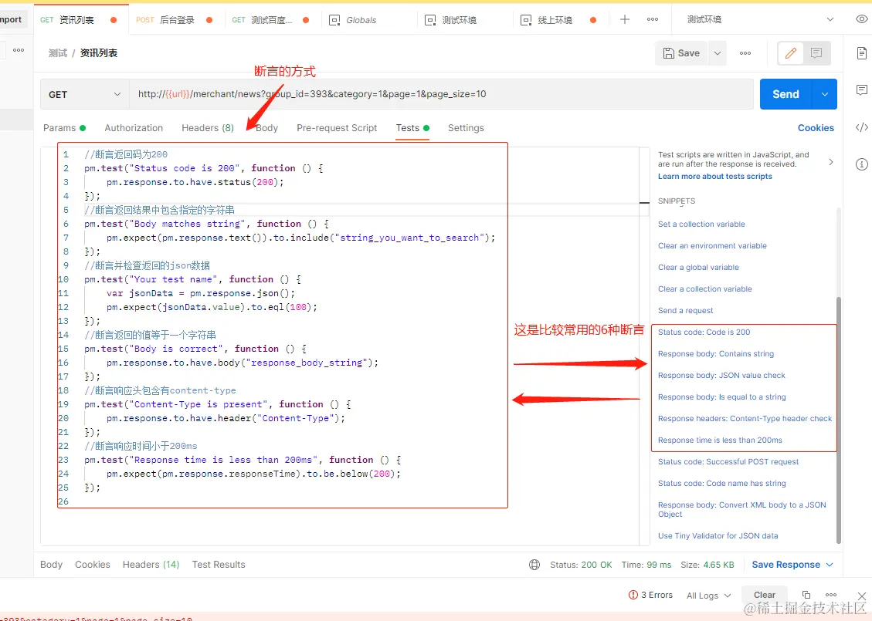
Task: Click the request URL field
Action: tap(441, 94)
